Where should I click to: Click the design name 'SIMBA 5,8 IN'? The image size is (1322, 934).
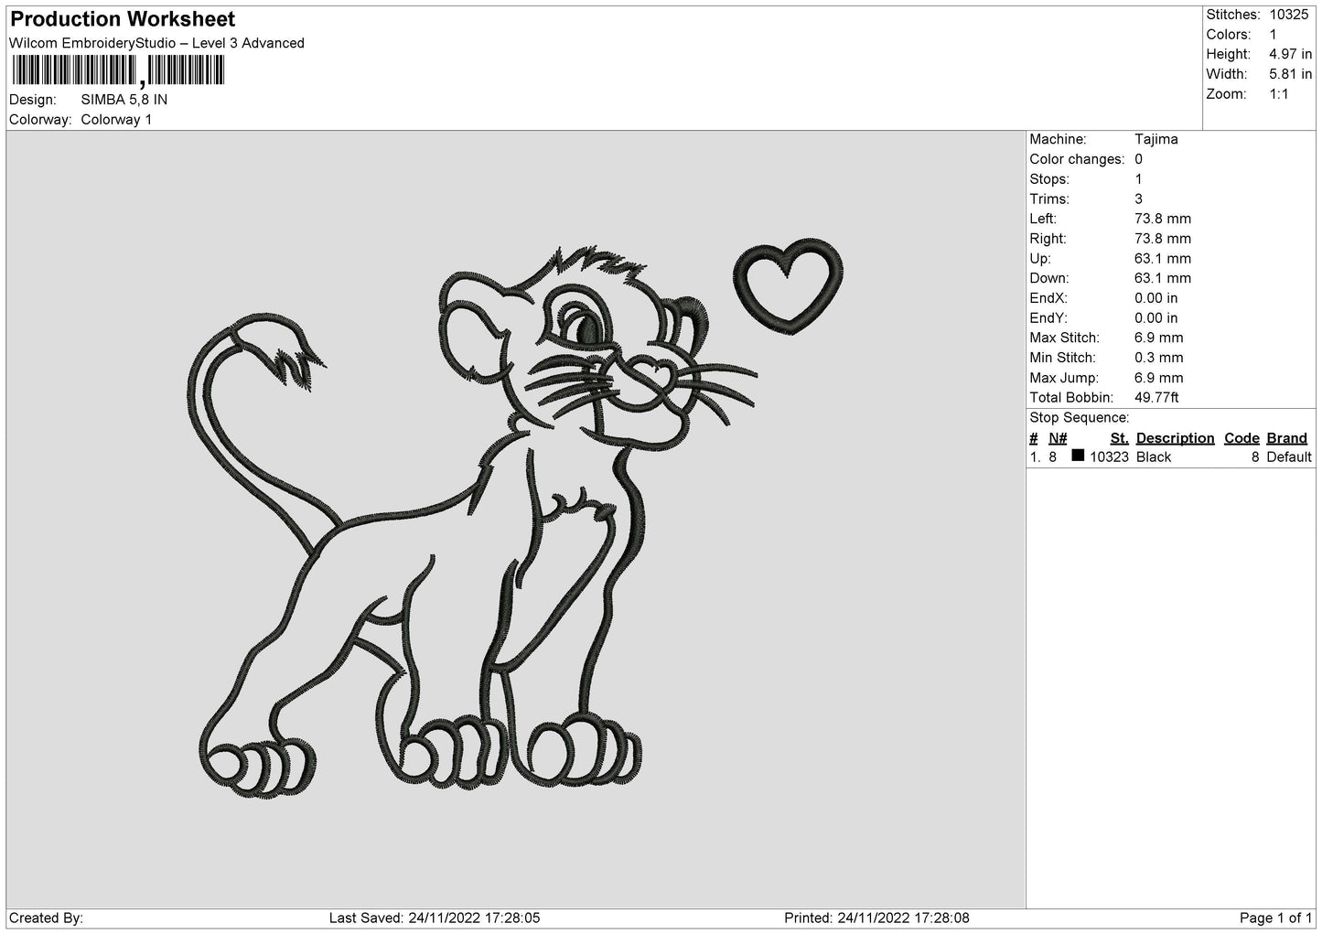[124, 100]
